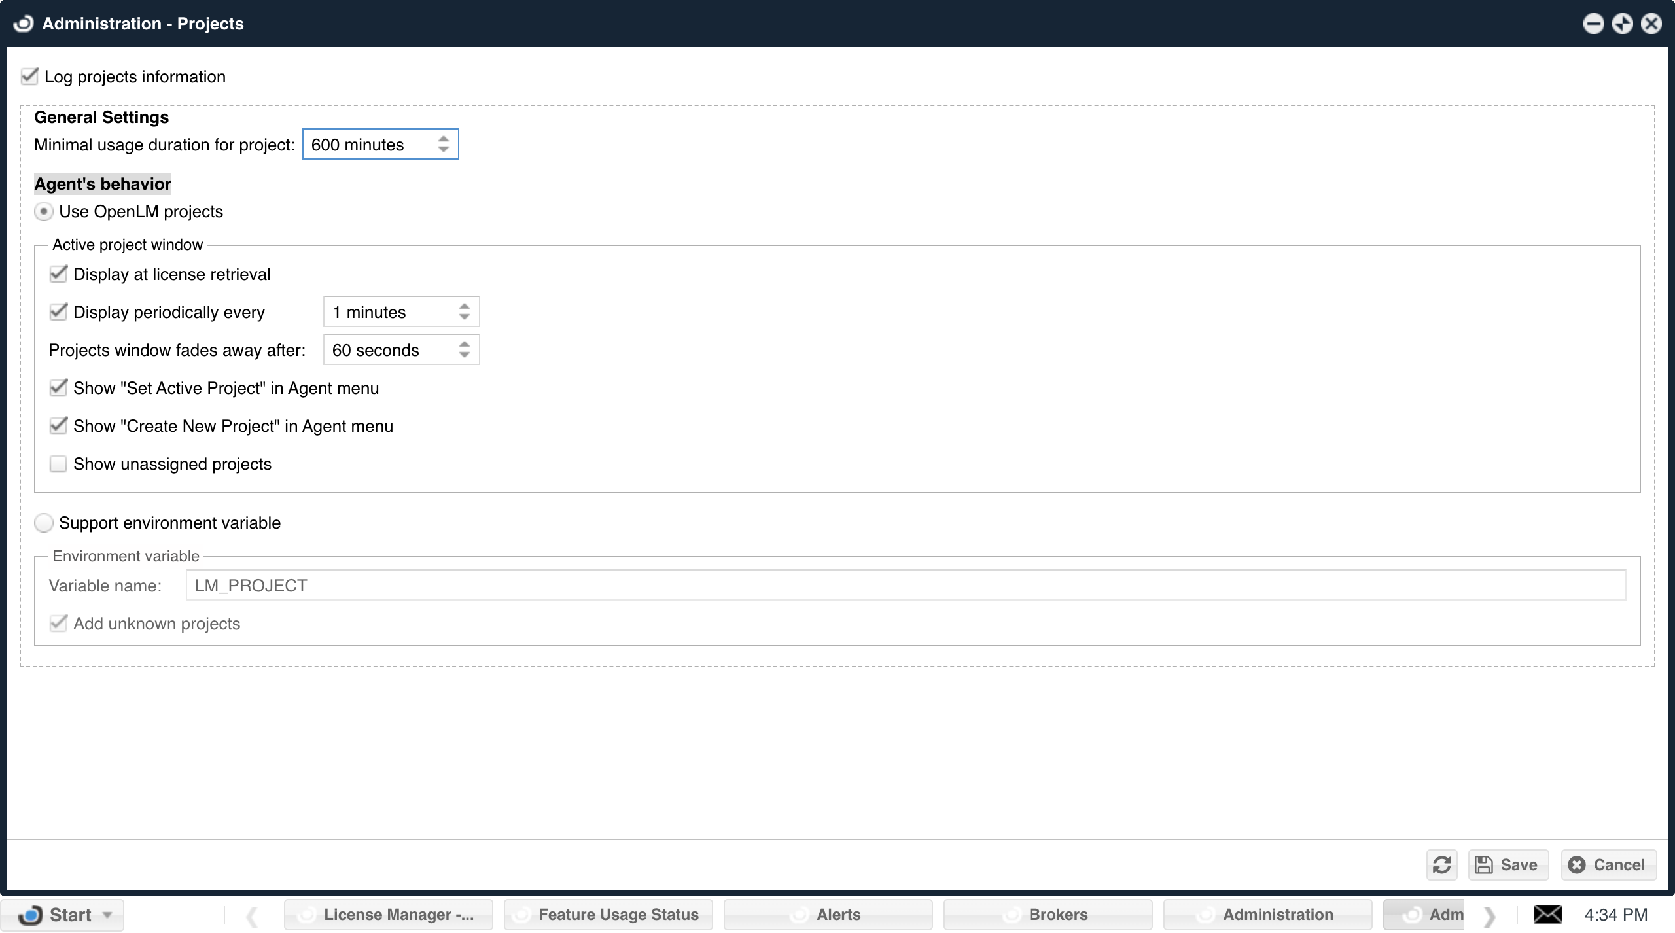Click the refresh icon beside Save
The height and width of the screenshot is (933, 1675).
(1441, 865)
